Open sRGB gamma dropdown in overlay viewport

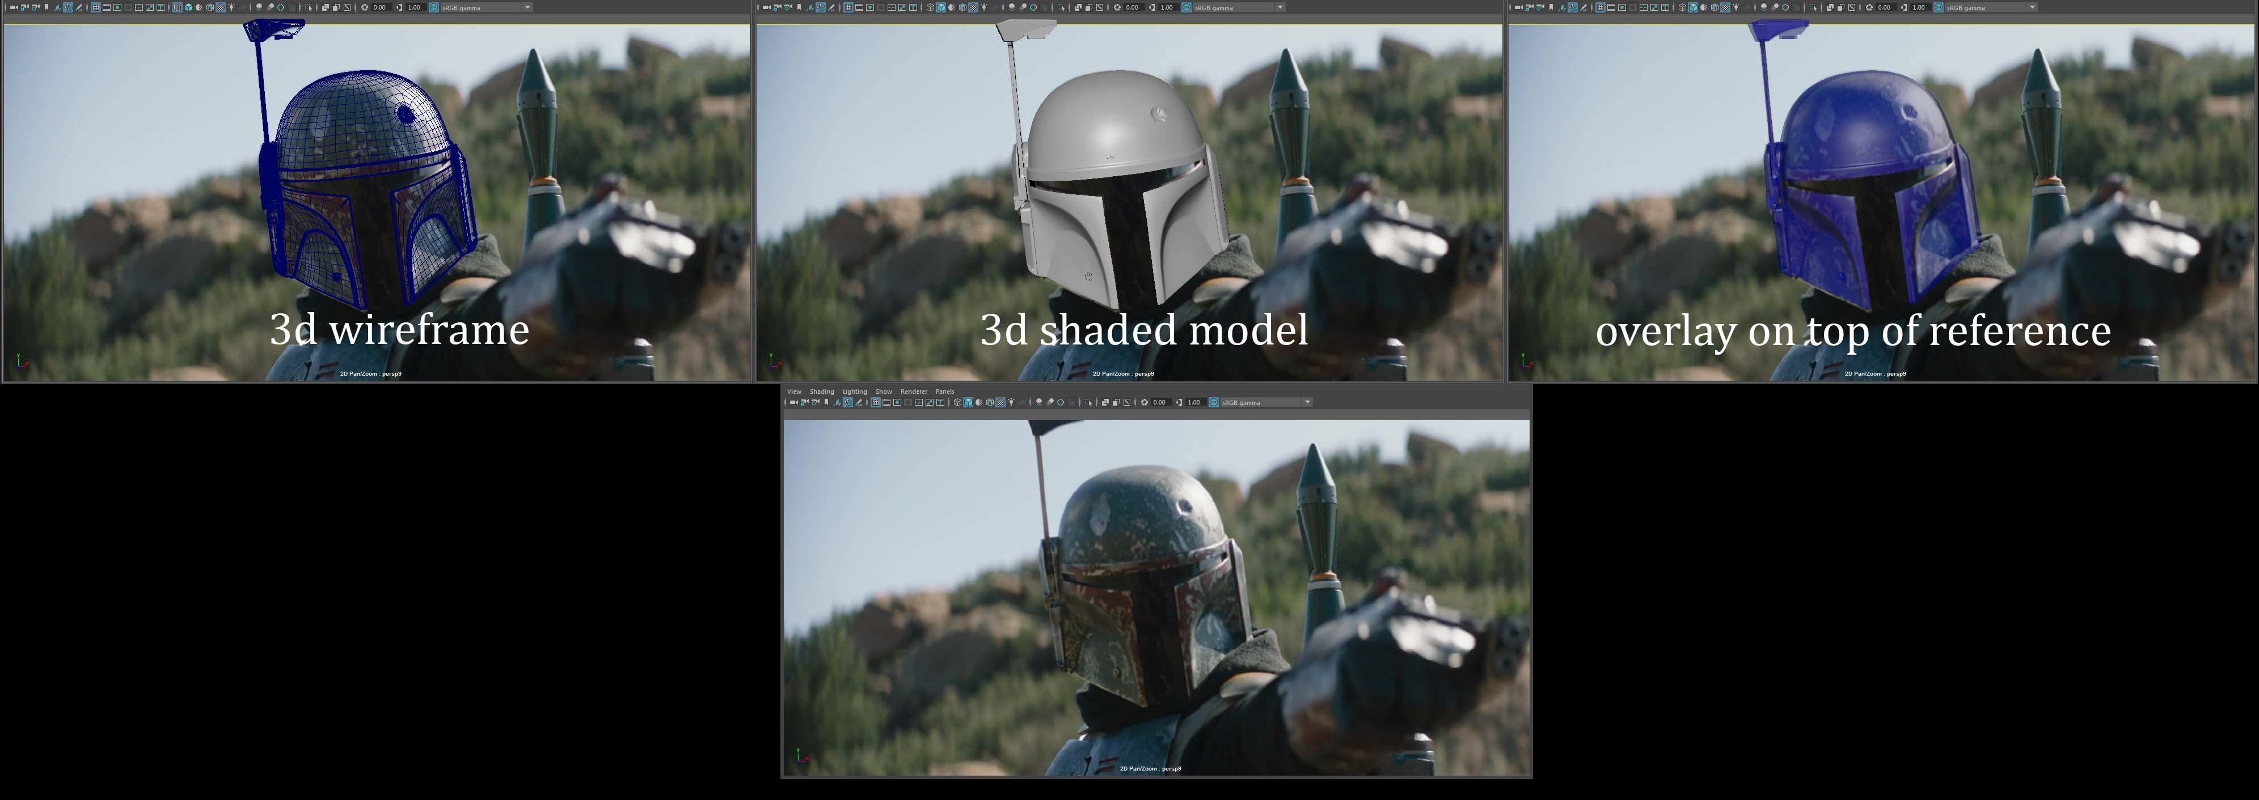tap(1992, 7)
